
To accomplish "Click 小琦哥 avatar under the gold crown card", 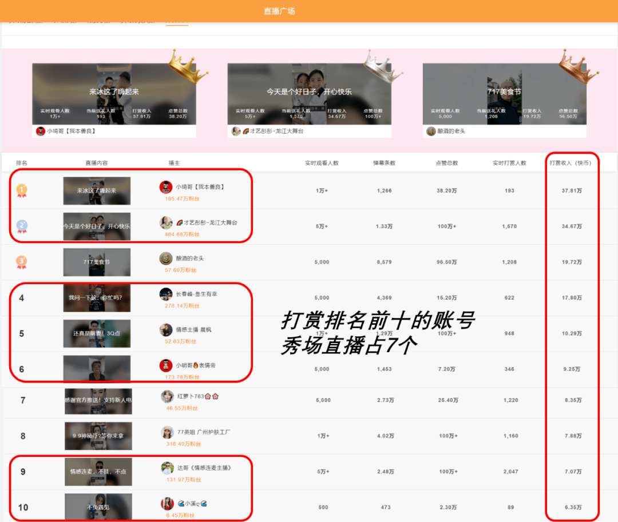I will 40,131.
